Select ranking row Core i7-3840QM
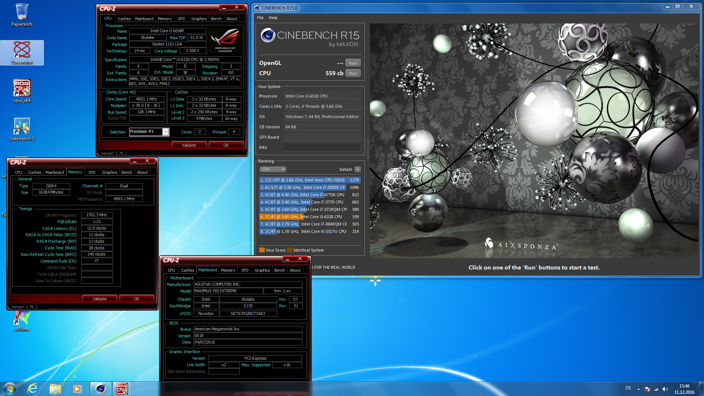Viewport: 704px width, 396px height. pos(310,224)
